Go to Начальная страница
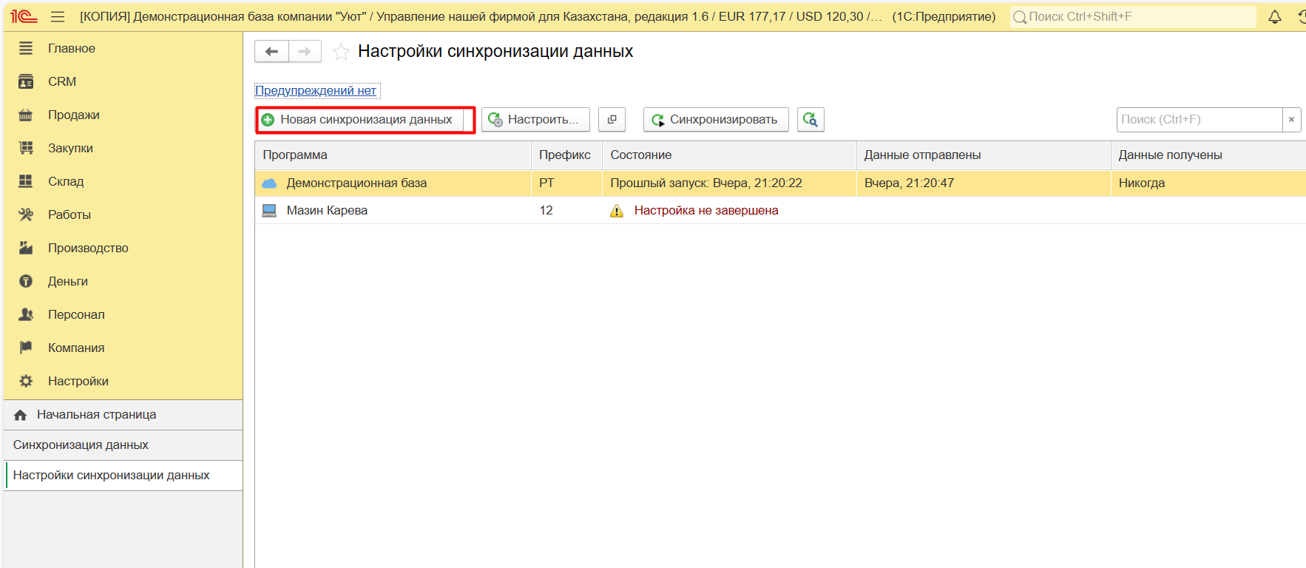 coord(96,414)
